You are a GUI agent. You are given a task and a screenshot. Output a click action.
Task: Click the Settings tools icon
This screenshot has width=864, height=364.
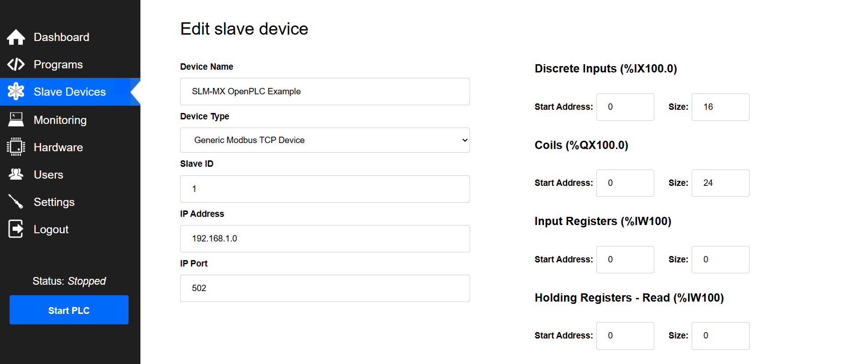click(16, 202)
